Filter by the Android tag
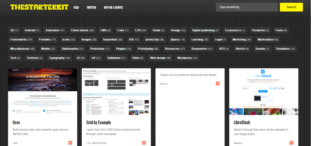Image resolution: width=311 pixels, height=146 pixels. click(32, 30)
